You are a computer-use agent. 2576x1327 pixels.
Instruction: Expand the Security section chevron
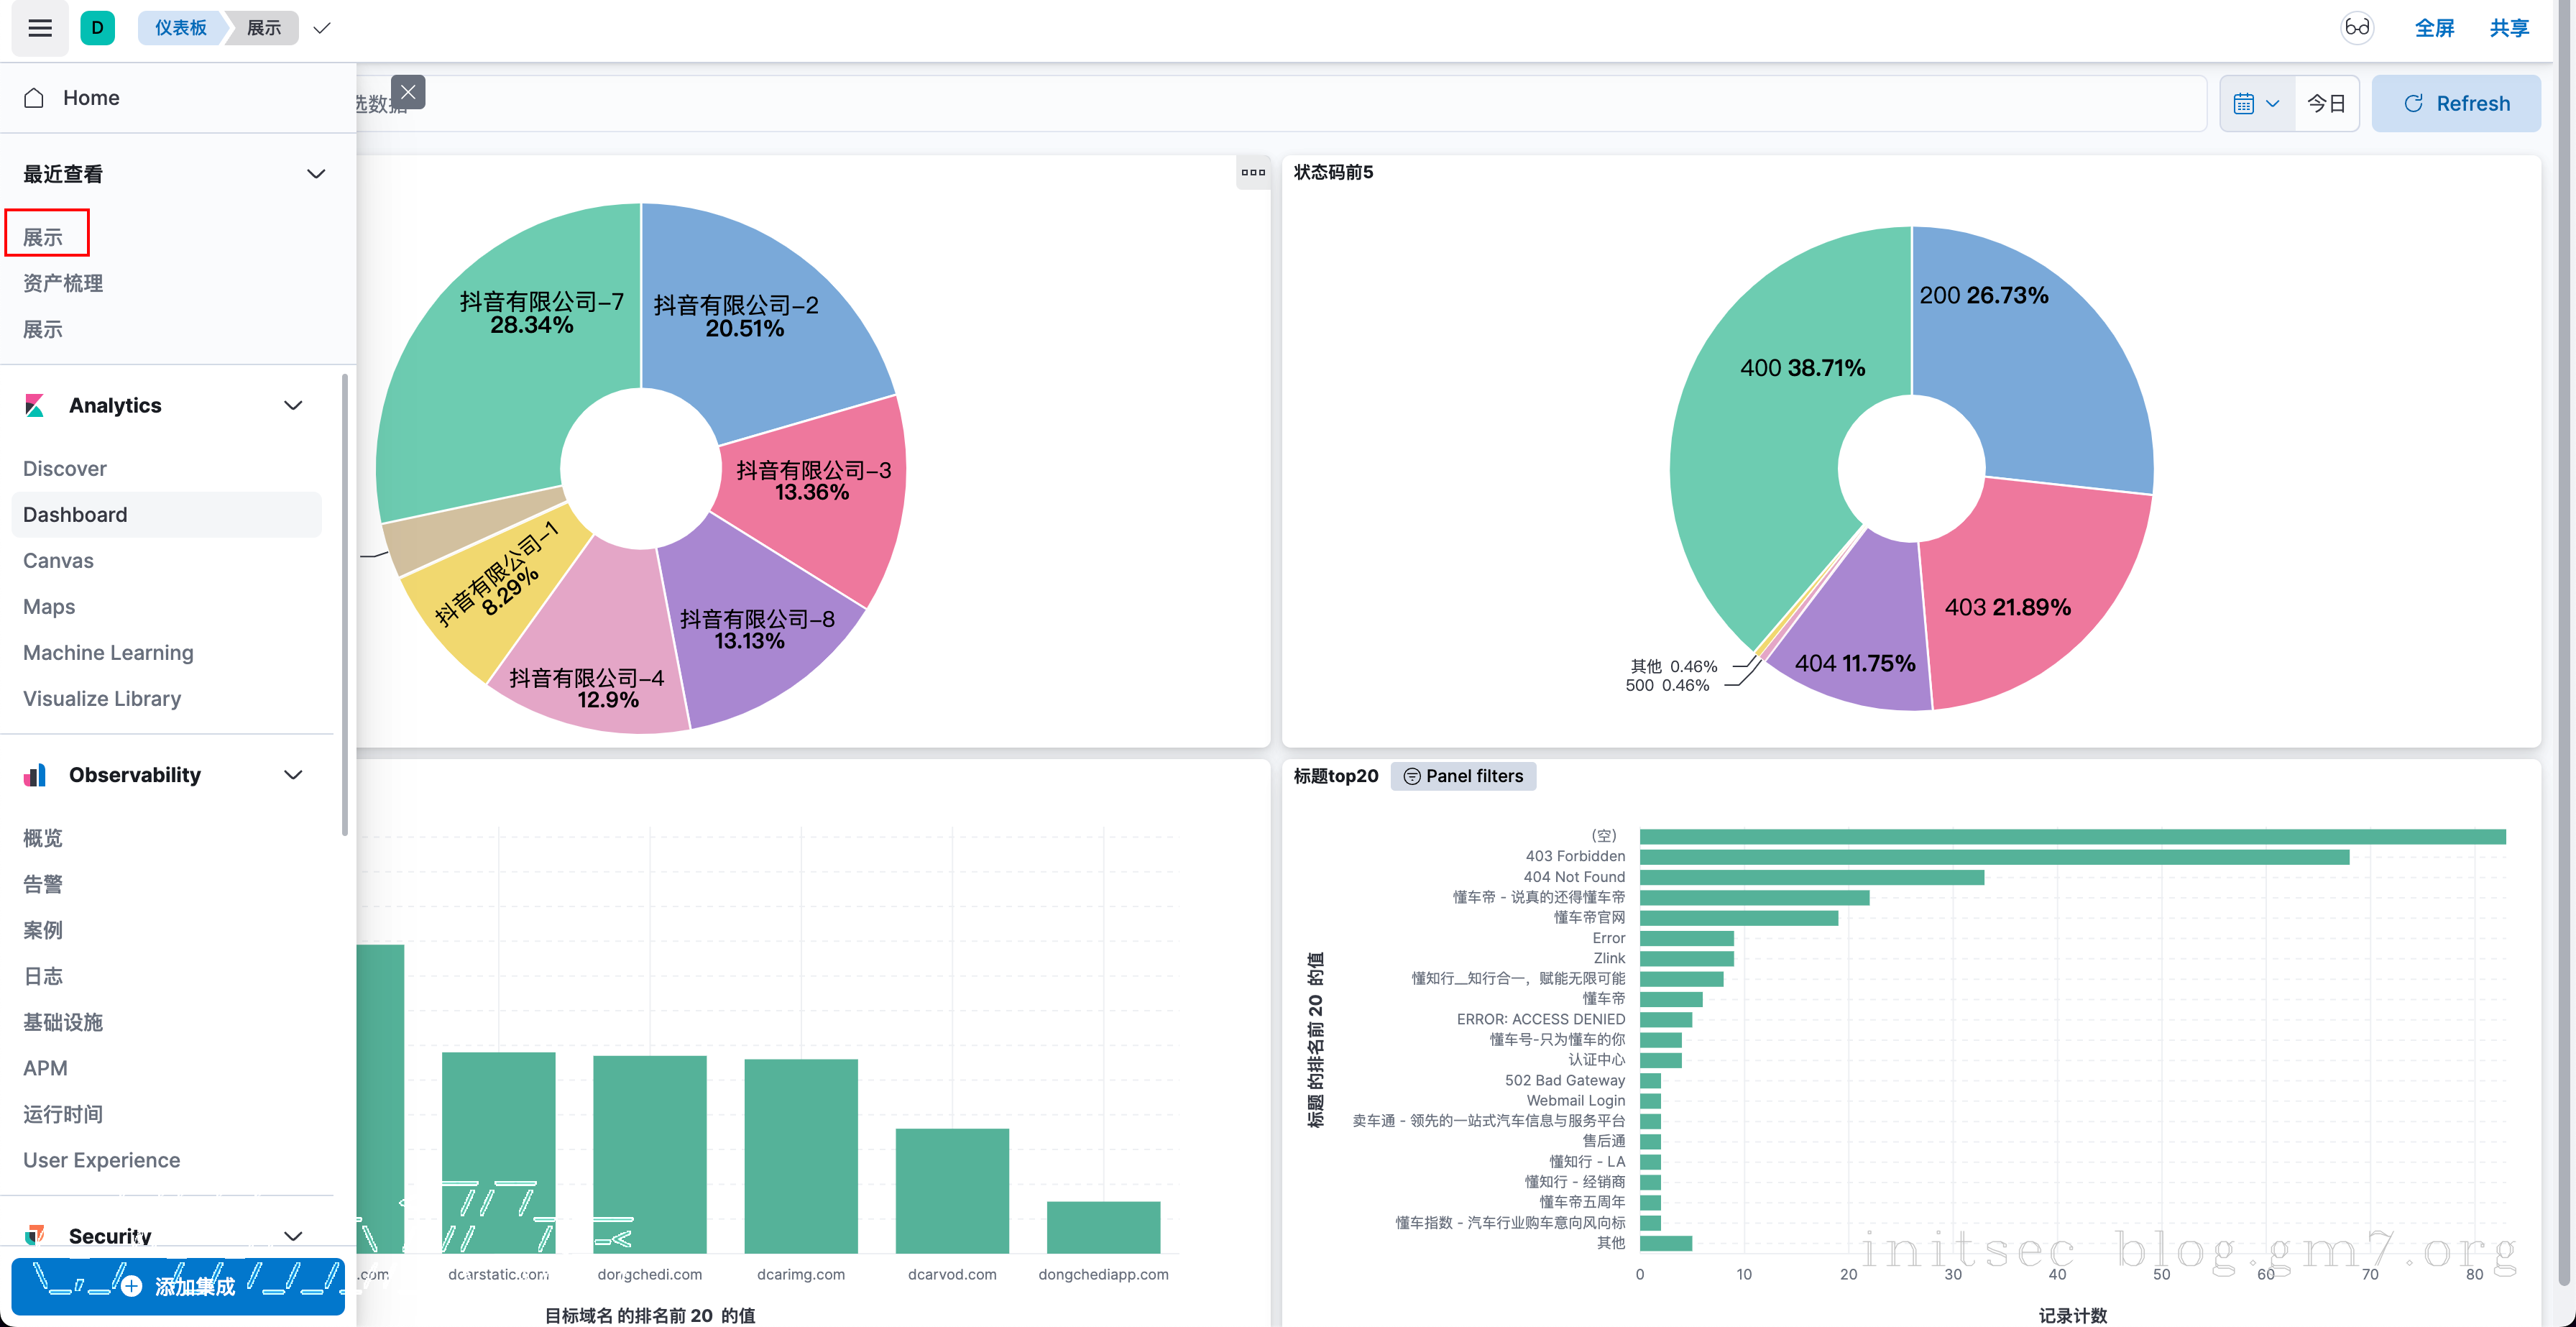[x=293, y=1236]
